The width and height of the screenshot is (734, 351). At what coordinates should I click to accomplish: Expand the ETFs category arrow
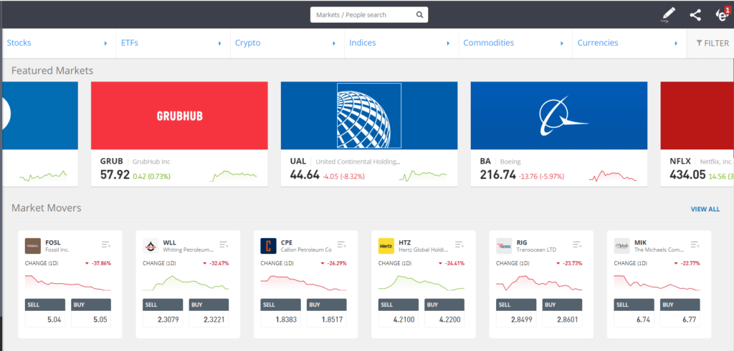[220, 44]
